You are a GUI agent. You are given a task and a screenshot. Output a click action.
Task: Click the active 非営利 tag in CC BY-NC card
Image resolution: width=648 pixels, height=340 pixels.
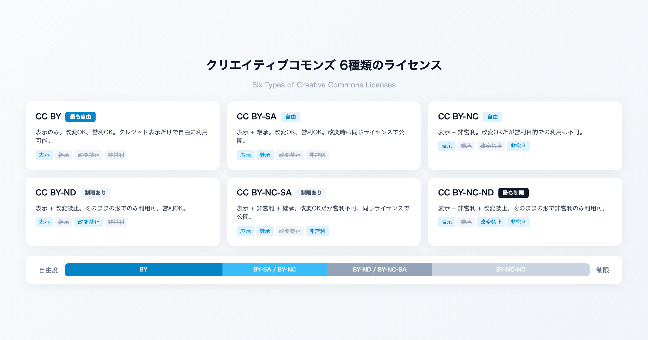pos(518,146)
